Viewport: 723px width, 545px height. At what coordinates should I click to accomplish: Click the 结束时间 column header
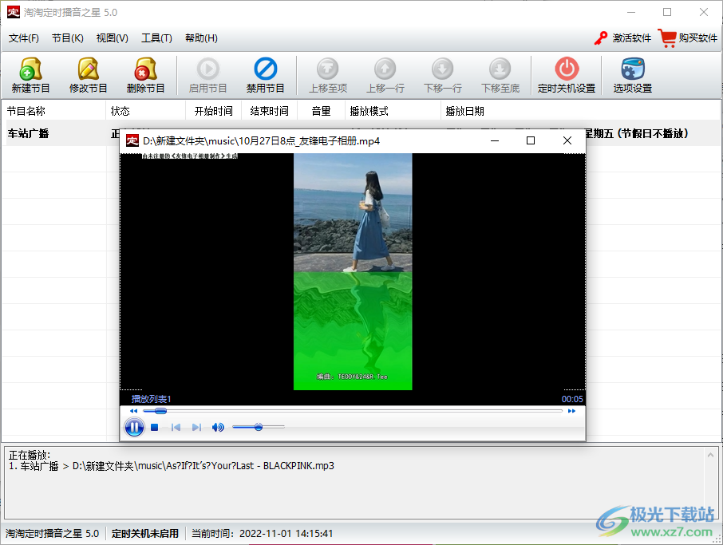pos(269,111)
